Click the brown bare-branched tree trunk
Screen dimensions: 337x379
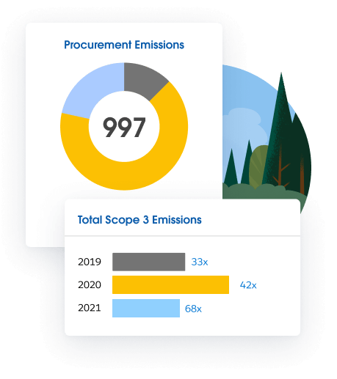click(280, 169)
